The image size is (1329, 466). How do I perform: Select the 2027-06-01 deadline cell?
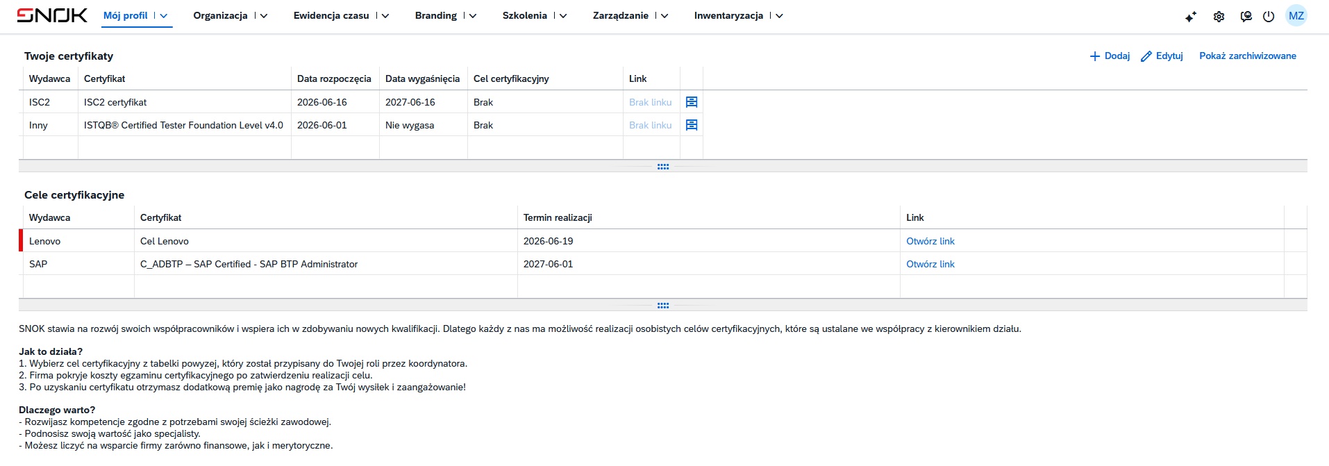[709, 264]
